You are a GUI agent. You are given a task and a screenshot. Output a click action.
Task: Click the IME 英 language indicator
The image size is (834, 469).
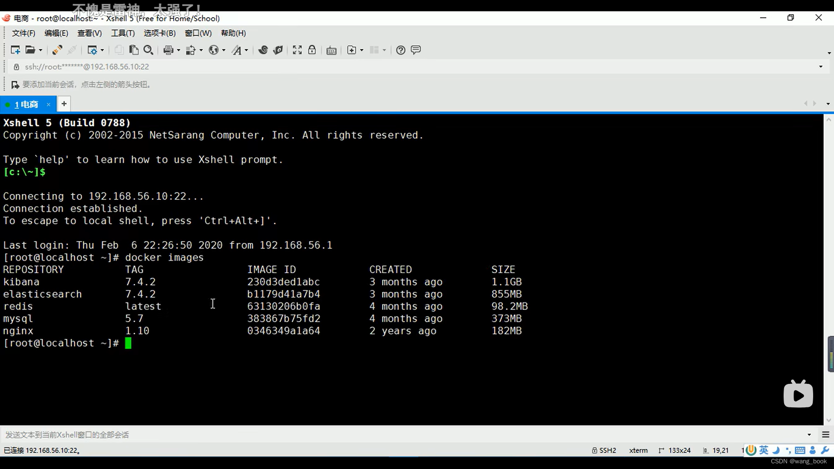(x=764, y=450)
